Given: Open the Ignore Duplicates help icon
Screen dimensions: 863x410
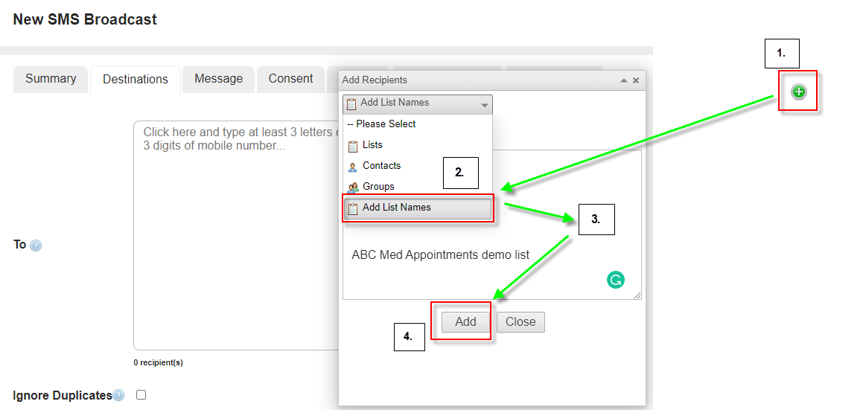Looking at the screenshot, I should pos(118,396).
